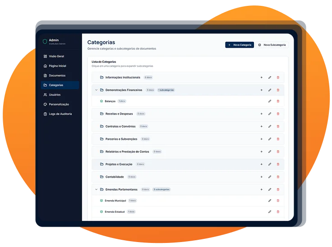Delete the Emenda Municipal subcategory
The height and width of the screenshot is (247, 332).
pos(278,201)
